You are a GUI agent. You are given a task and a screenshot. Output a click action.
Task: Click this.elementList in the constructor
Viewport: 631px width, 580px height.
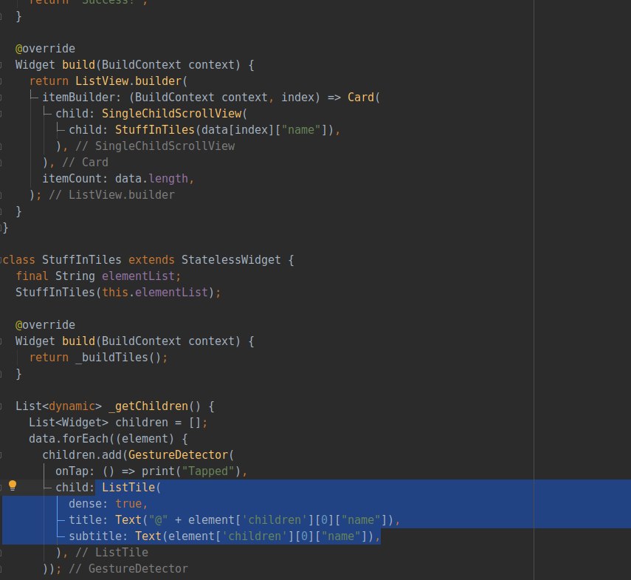click(155, 293)
